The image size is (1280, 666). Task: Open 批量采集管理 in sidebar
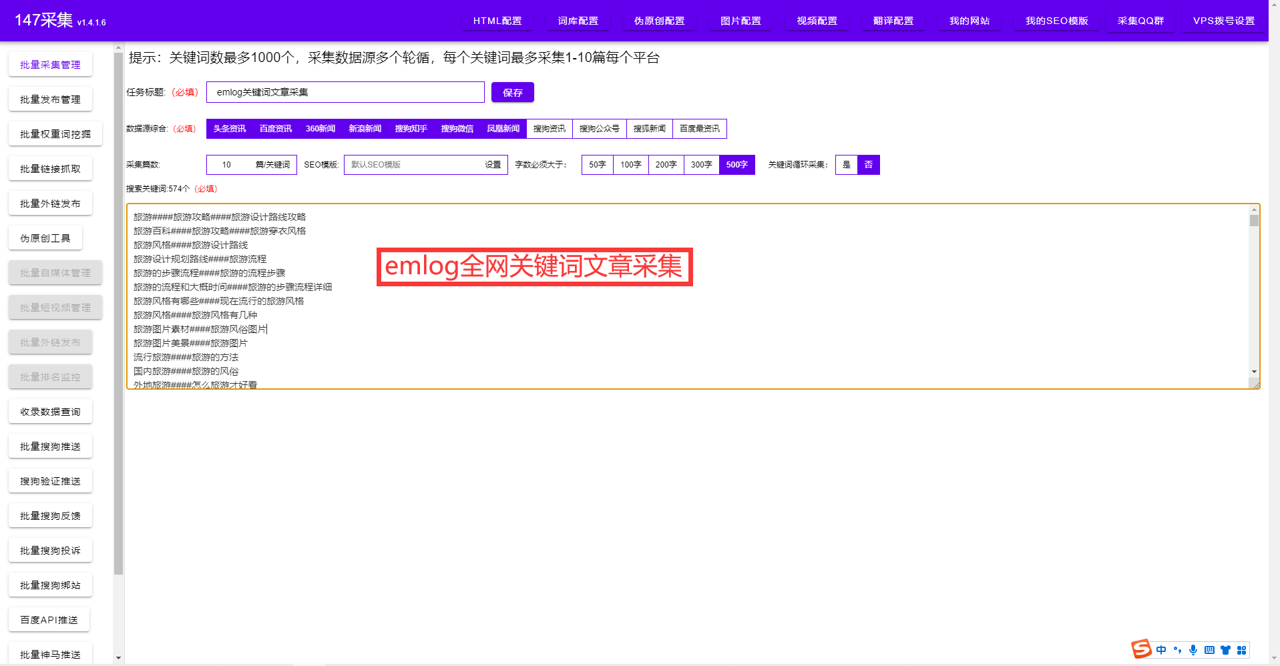(50, 65)
